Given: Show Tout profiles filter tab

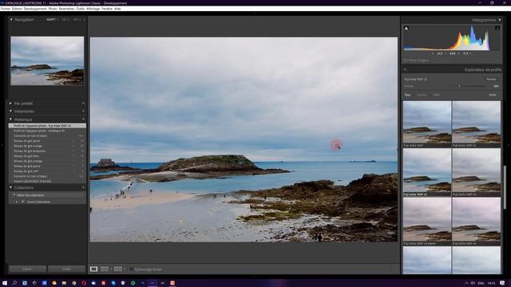Looking at the screenshot, I should coord(407,95).
